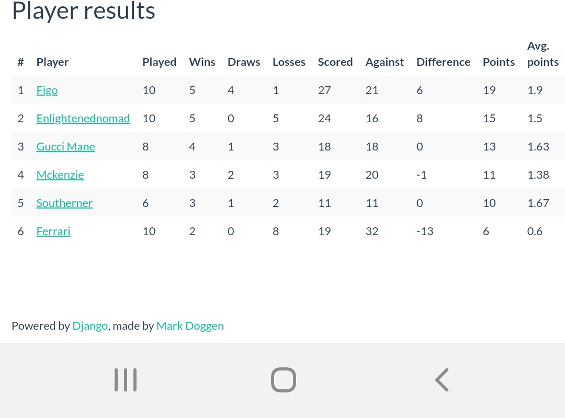Tap the Android home button icon
Viewport: 565px width, 418px height.
[284, 379]
